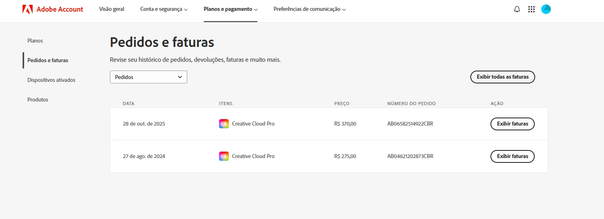The image size is (604, 219).
Task: Open Dispositivos ativados in sidebar
Action: point(52,80)
